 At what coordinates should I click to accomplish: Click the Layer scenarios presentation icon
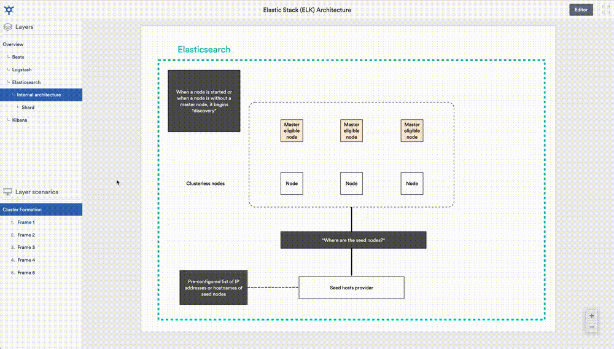tap(7, 192)
